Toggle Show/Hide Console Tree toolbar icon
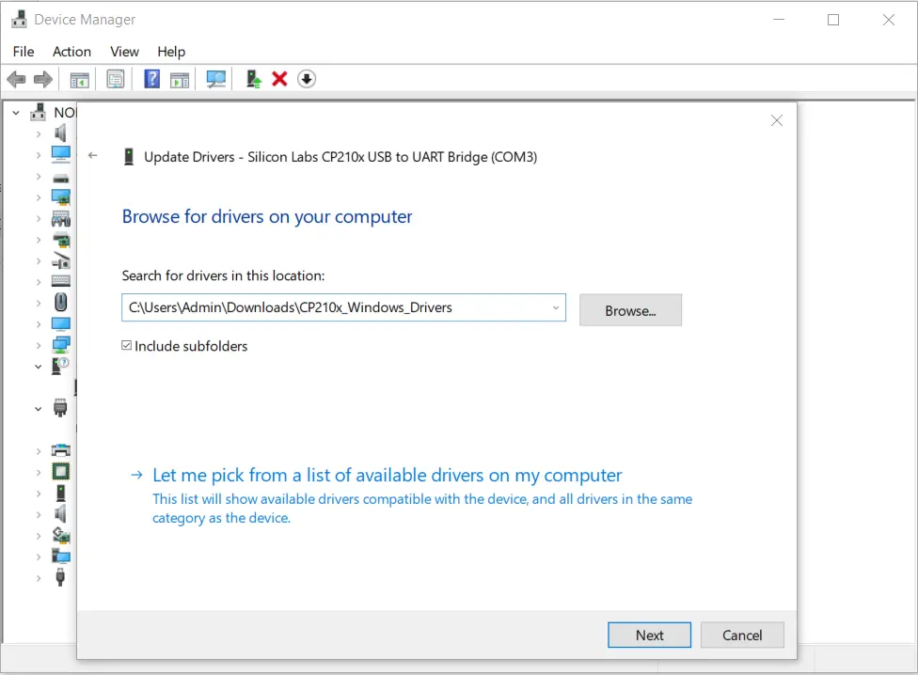918x675 pixels. click(x=80, y=79)
